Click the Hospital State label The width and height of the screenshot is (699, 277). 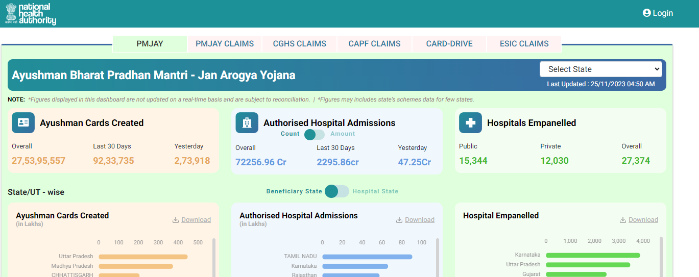[375, 191]
